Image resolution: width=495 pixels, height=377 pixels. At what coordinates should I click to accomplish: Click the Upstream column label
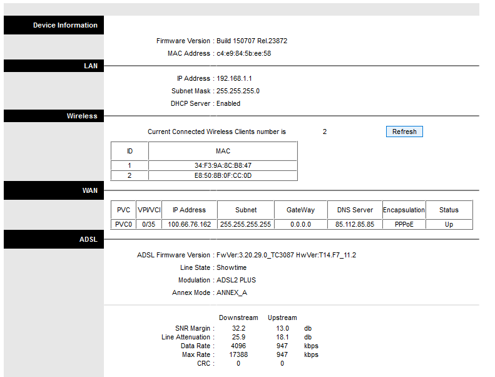282,318
